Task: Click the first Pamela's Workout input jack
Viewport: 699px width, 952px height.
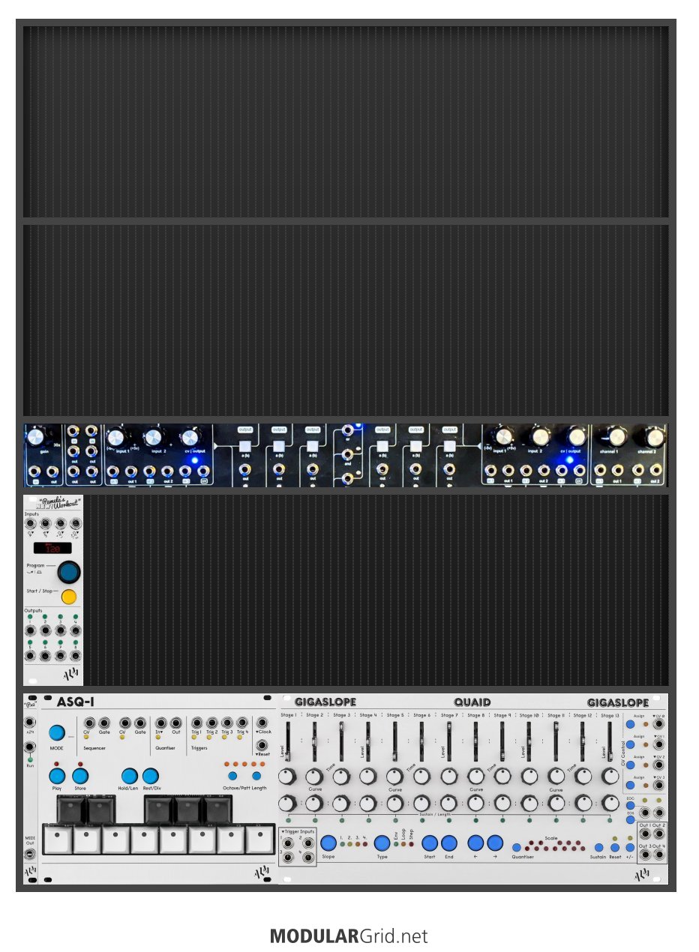Action: pos(31,525)
